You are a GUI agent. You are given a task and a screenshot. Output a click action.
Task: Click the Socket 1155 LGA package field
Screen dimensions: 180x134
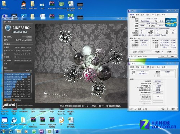[x=152, y=23]
